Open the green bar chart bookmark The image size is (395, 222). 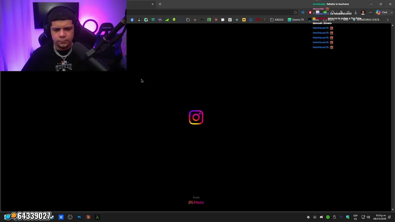(x=167, y=20)
